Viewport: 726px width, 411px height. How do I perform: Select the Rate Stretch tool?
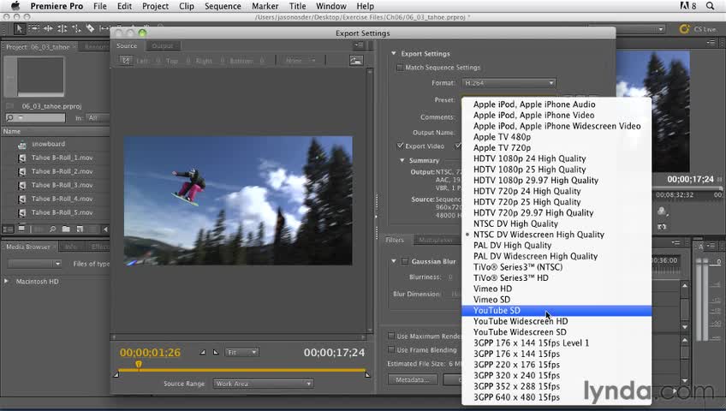[x=76, y=29]
